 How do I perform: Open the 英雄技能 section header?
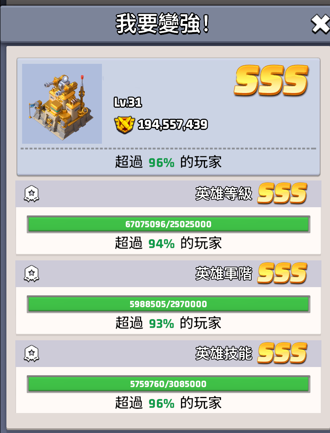pyautogui.click(x=169, y=354)
